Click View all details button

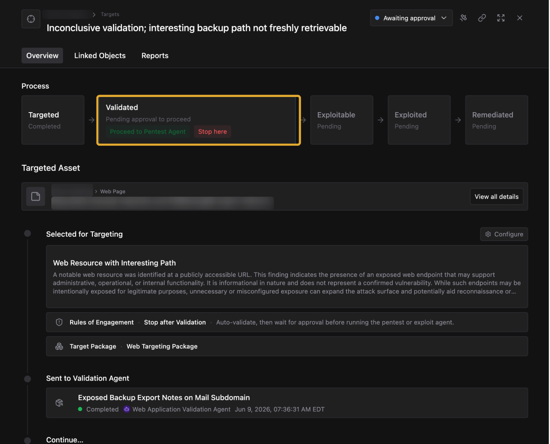[x=496, y=197]
